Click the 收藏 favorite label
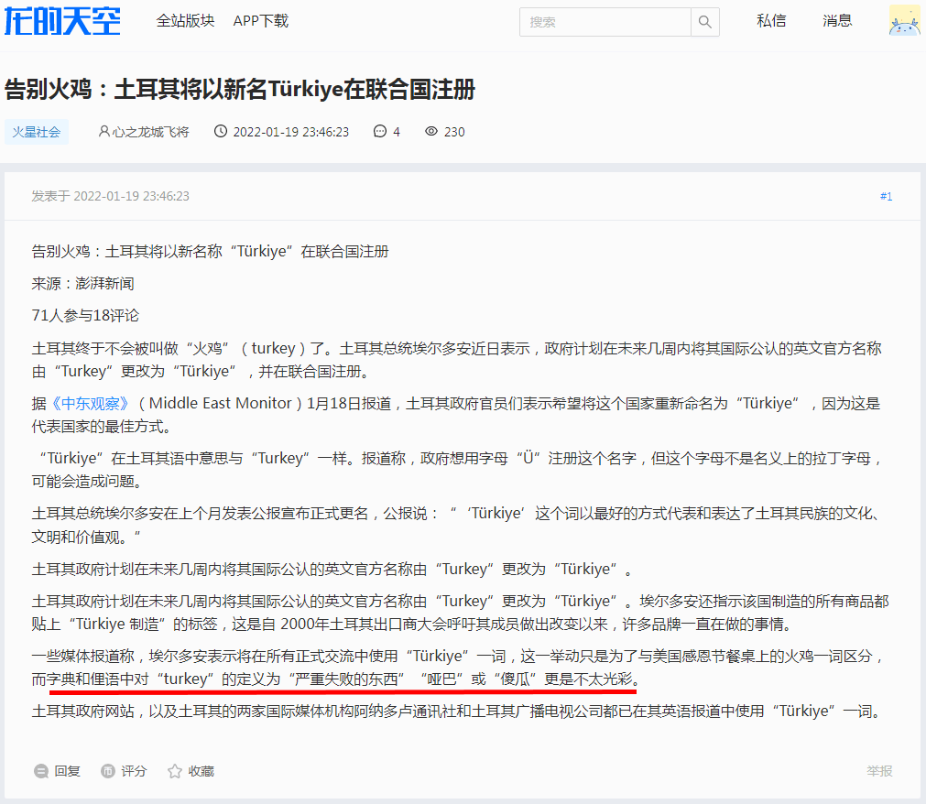The image size is (926, 804). tap(202, 771)
